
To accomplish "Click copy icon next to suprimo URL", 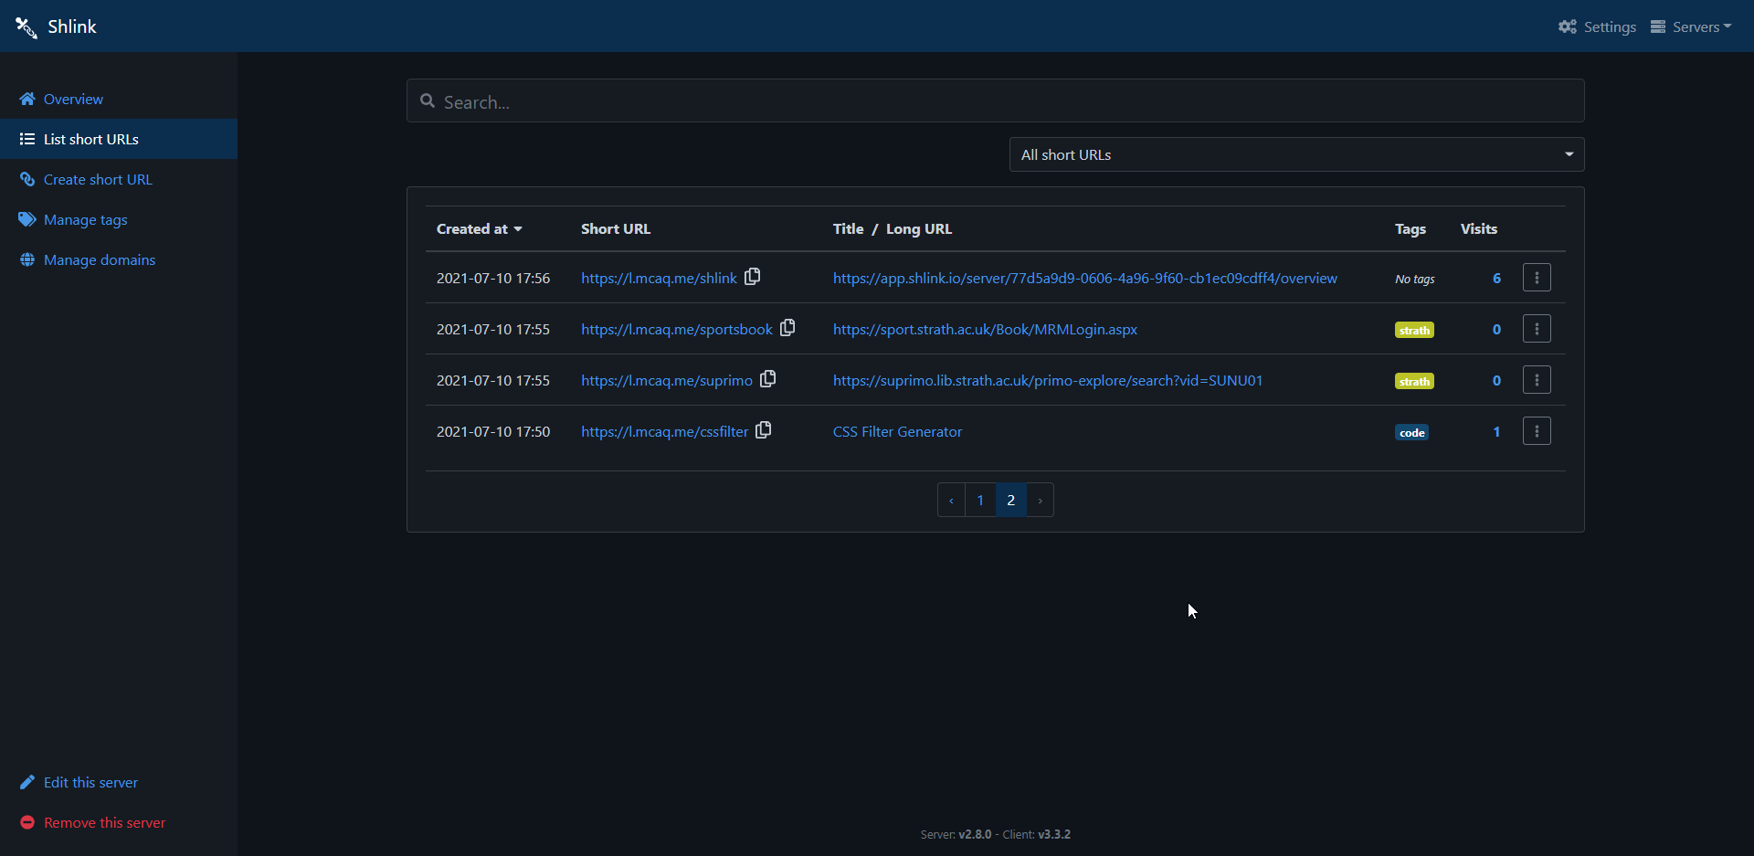I will pyautogui.click(x=767, y=379).
